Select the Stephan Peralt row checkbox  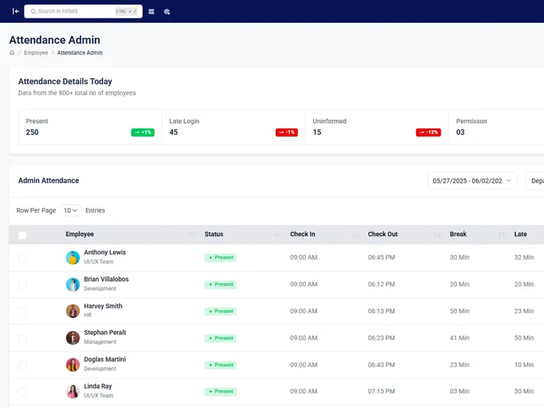coord(22,339)
